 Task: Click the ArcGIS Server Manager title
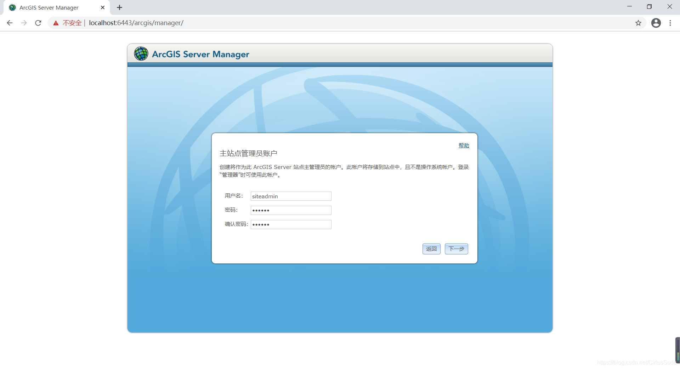(x=200, y=54)
